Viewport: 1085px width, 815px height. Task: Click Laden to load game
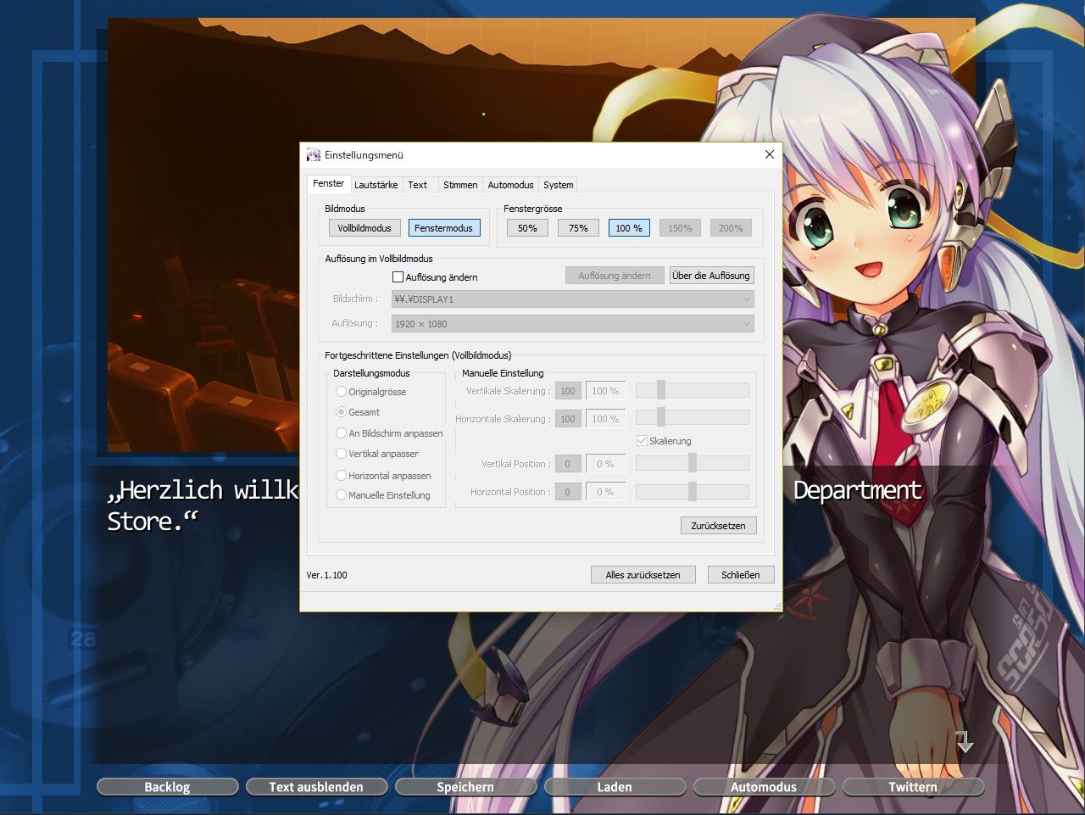615,787
